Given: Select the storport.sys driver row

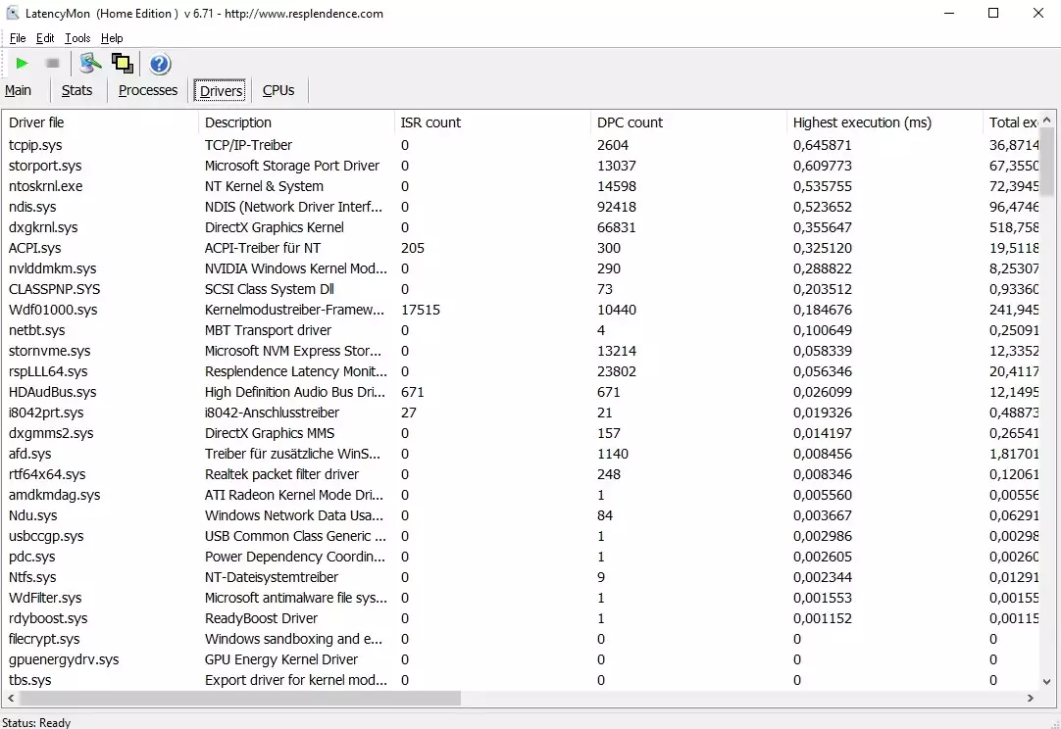Looking at the screenshot, I should point(521,166).
